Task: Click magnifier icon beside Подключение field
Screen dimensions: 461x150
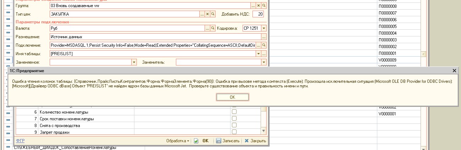Action: [x=264, y=45]
